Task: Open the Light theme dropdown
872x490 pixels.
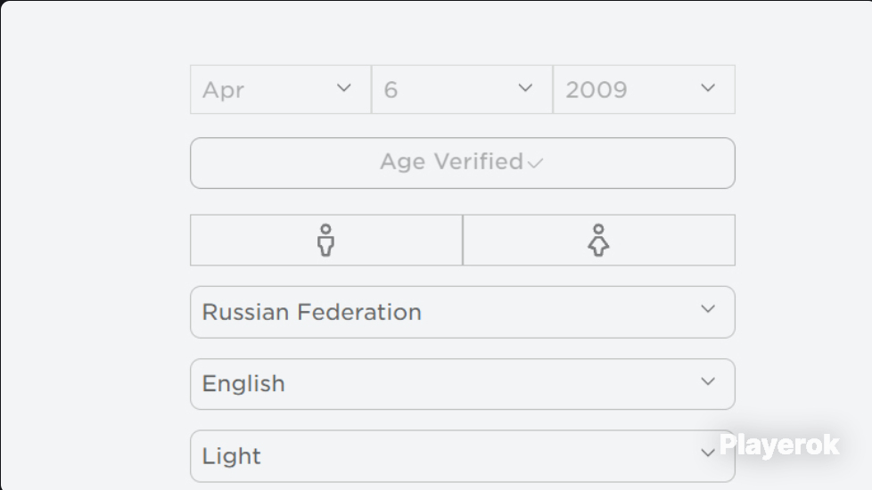Action: click(x=463, y=456)
